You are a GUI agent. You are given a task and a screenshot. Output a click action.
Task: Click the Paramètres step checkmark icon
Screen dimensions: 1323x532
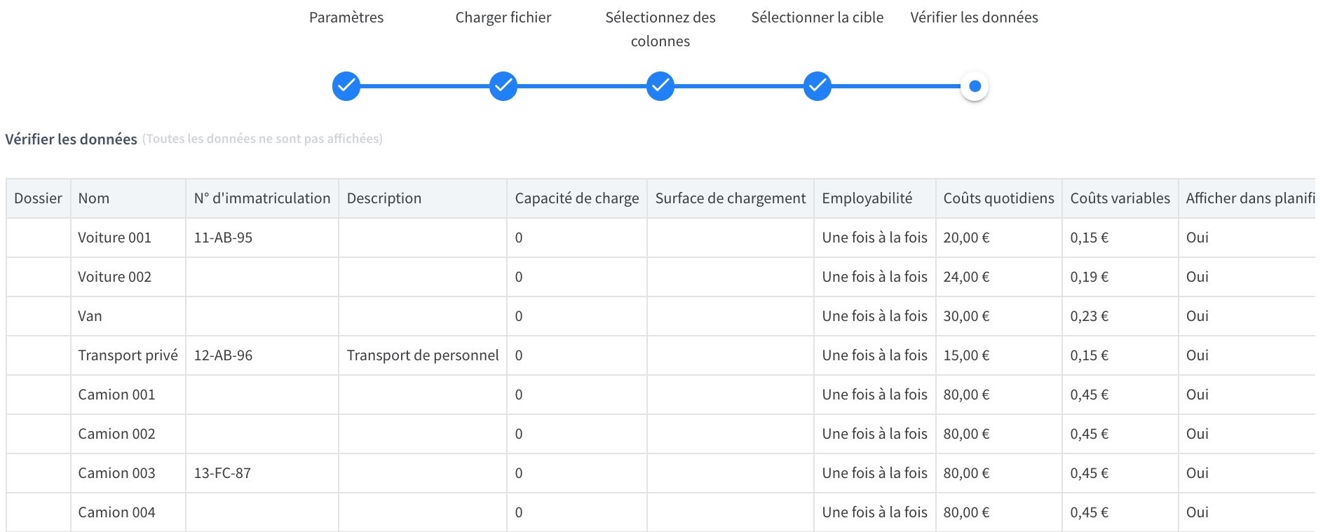click(x=346, y=86)
